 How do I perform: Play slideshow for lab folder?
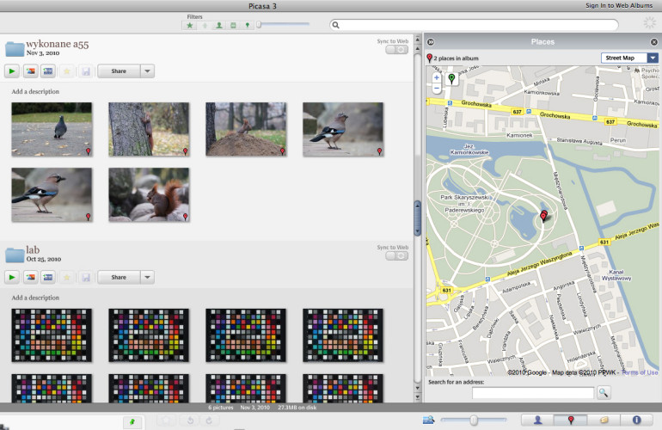[x=12, y=277]
